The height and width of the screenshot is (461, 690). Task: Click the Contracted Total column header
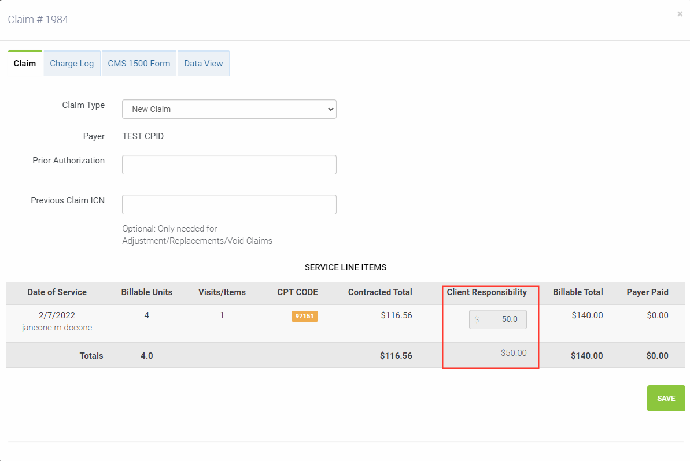pos(380,292)
